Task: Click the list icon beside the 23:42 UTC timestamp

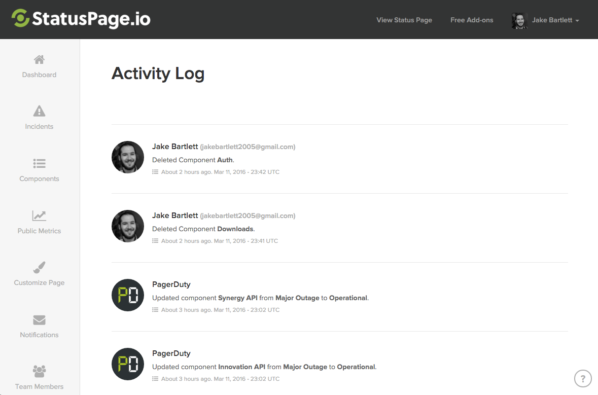Action: [155, 172]
